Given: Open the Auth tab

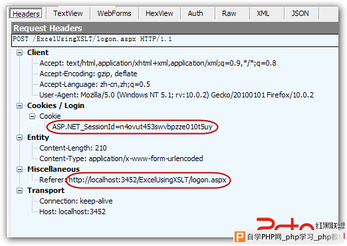Looking at the screenshot, I should tap(195, 13).
